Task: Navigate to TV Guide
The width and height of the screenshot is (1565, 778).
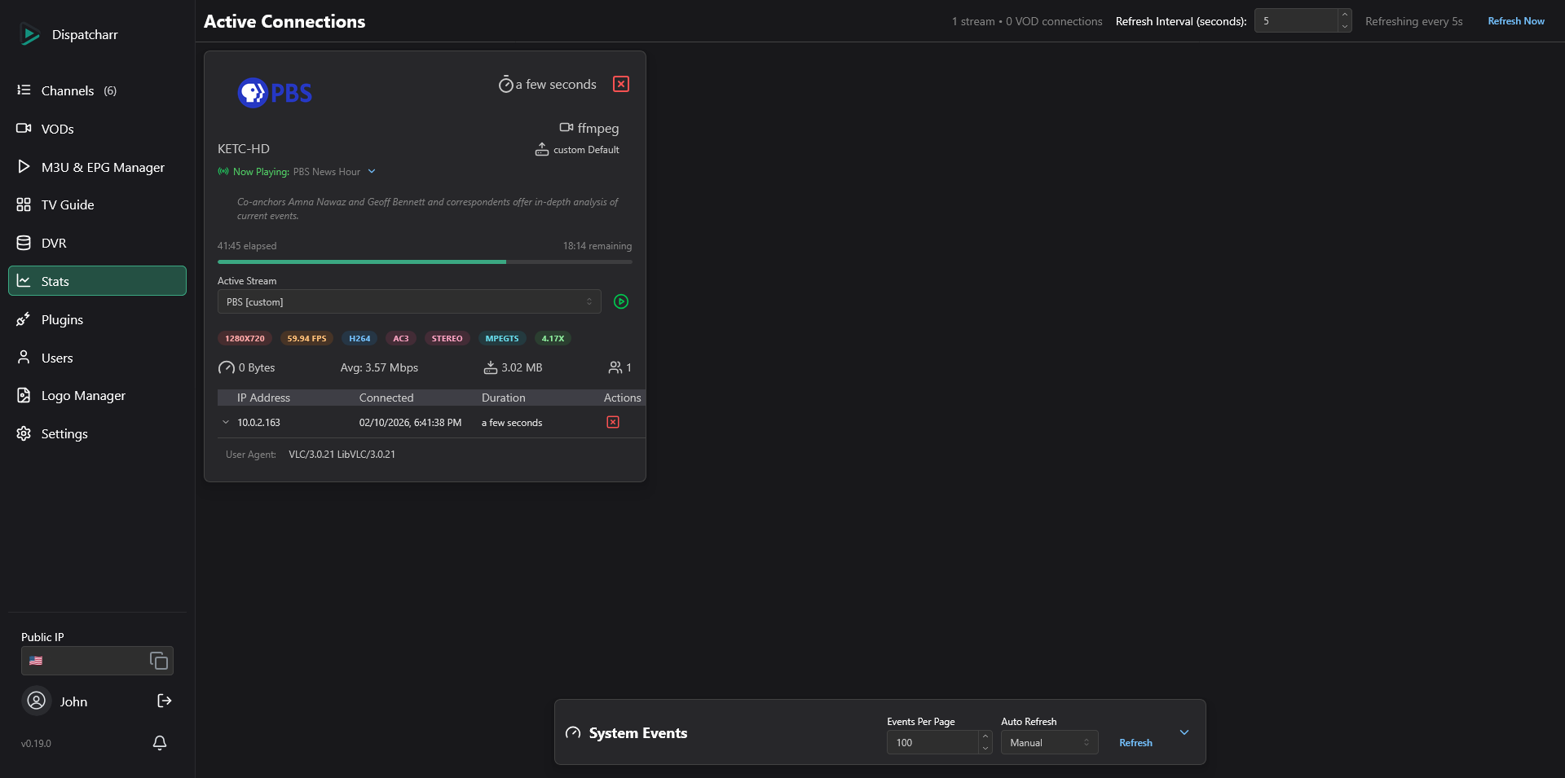Action: point(97,204)
